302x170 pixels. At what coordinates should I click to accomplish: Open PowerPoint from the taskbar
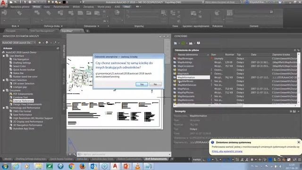[x=126, y=166]
